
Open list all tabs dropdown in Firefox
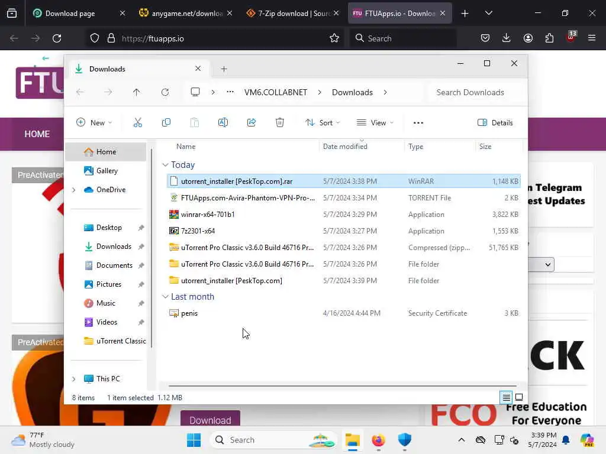pyautogui.click(x=488, y=14)
